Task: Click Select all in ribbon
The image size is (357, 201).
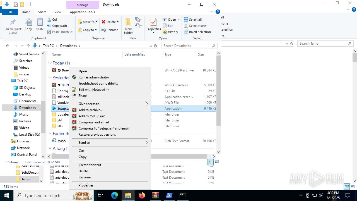Action: (193, 20)
